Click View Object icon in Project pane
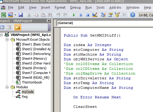The image size is (153, 112). click(x=9, y=27)
